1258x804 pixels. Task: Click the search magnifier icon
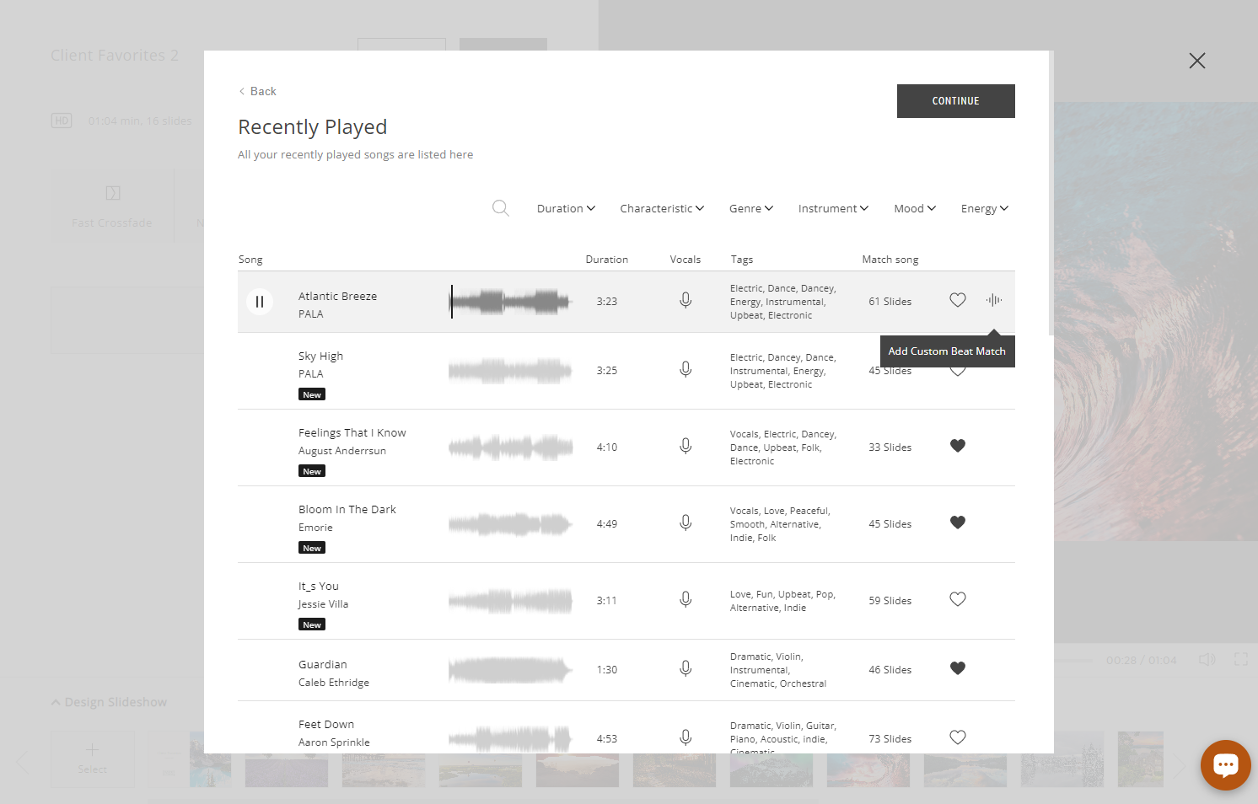(501, 208)
